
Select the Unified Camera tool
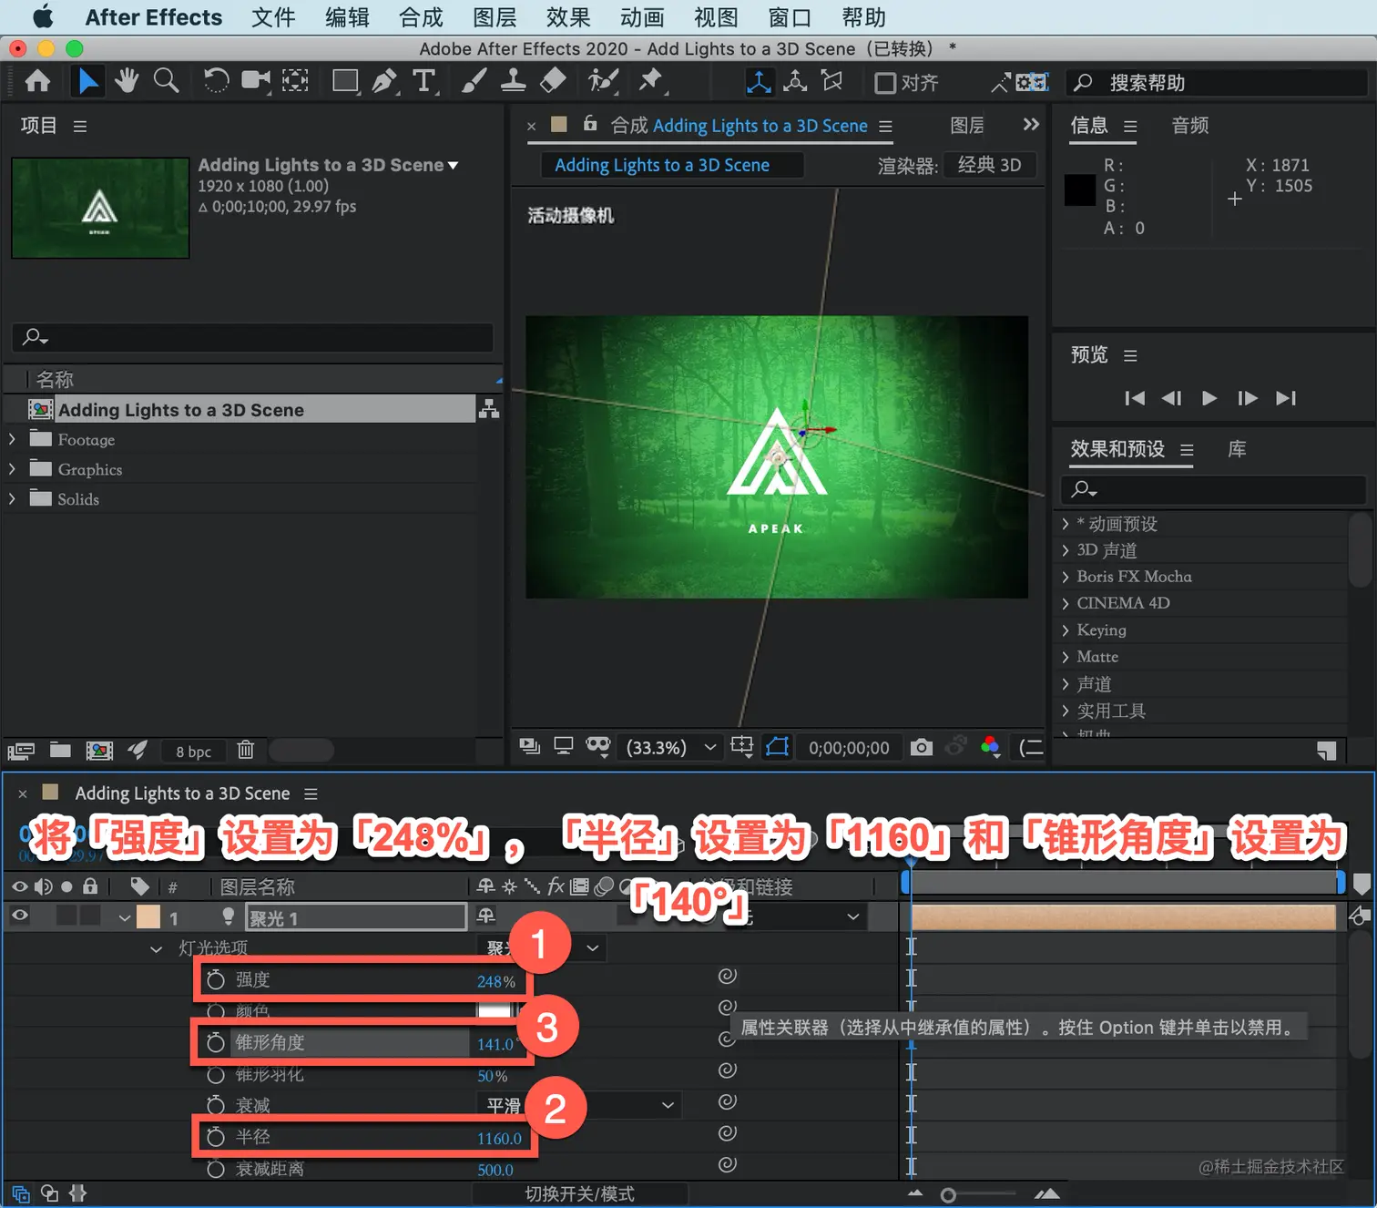tap(256, 81)
